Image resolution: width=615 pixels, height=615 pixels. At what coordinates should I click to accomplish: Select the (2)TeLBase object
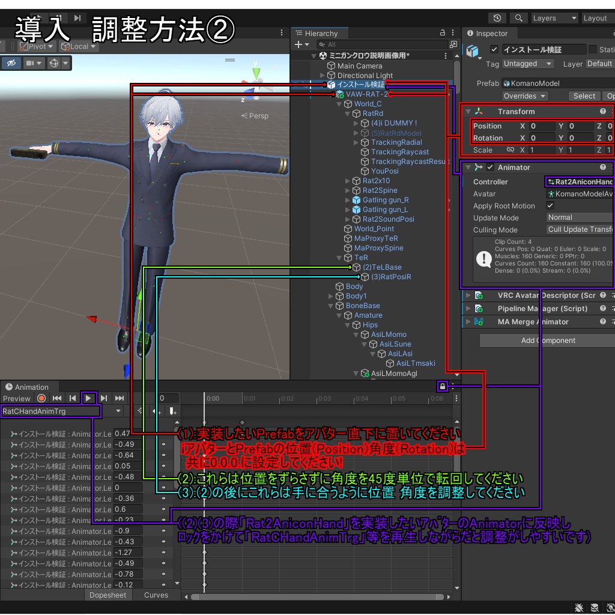click(x=382, y=267)
